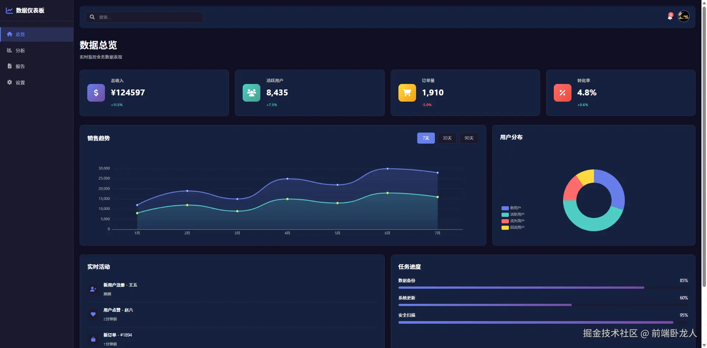Click the magnifier icon in the search box
Screen dimensions: 707x348
pyautogui.click(x=92, y=17)
